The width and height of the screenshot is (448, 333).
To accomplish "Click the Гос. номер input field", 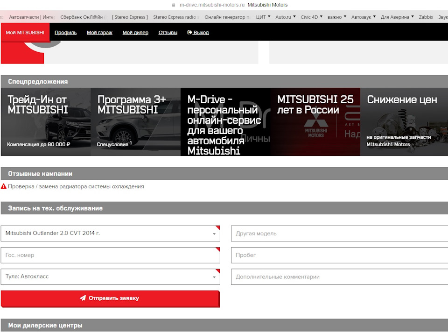I will [x=110, y=255].
